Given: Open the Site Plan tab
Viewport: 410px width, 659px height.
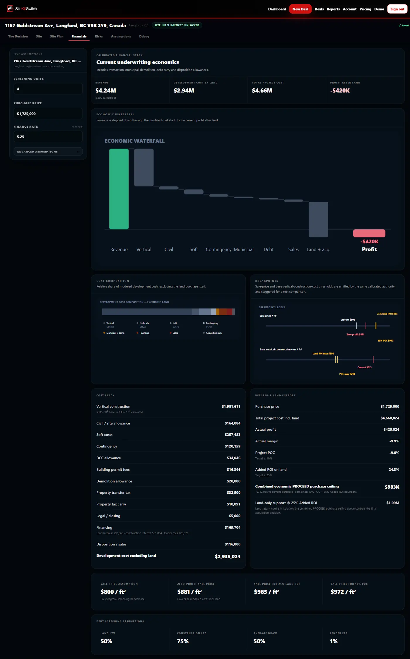Looking at the screenshot, I should click(57, 36).
